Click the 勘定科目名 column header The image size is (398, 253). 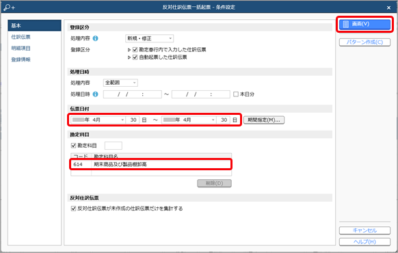pyautogui.click(x=161, y=156)
